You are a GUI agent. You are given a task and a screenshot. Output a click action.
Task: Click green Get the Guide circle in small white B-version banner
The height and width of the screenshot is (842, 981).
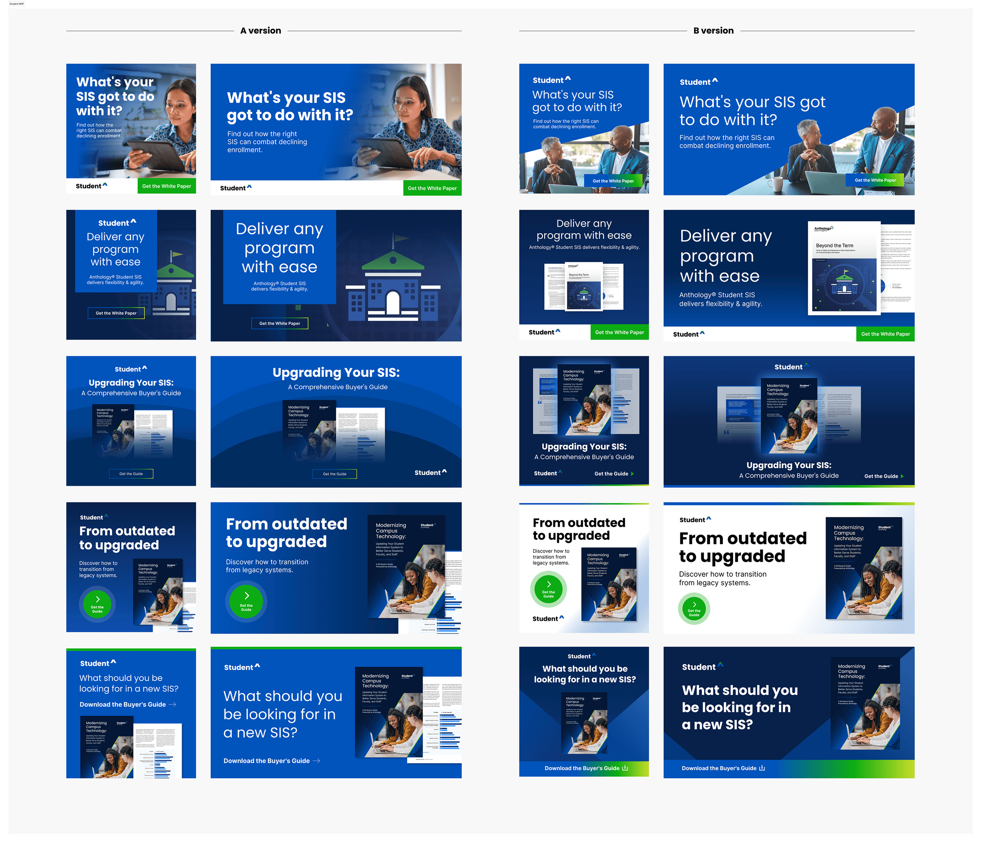[x=548, y=589]
